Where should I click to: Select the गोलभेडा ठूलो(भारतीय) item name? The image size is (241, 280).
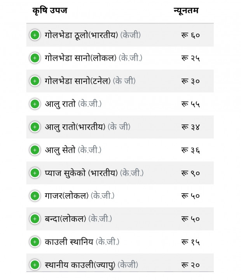(x=81, y=35)
